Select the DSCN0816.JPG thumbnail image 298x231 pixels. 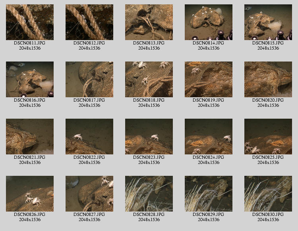[30, 79]
